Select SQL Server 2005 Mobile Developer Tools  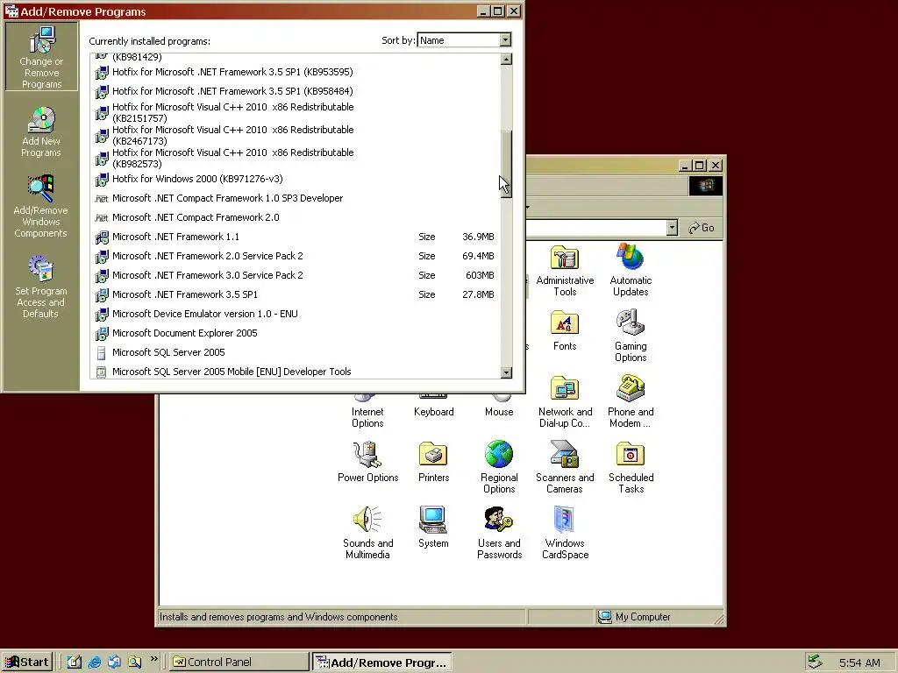coord(296,371)
